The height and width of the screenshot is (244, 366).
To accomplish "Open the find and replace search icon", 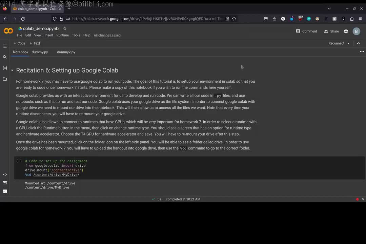I will (5, 57).
